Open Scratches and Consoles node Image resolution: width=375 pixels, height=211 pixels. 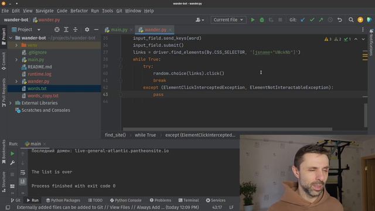[x=46, y=110]
